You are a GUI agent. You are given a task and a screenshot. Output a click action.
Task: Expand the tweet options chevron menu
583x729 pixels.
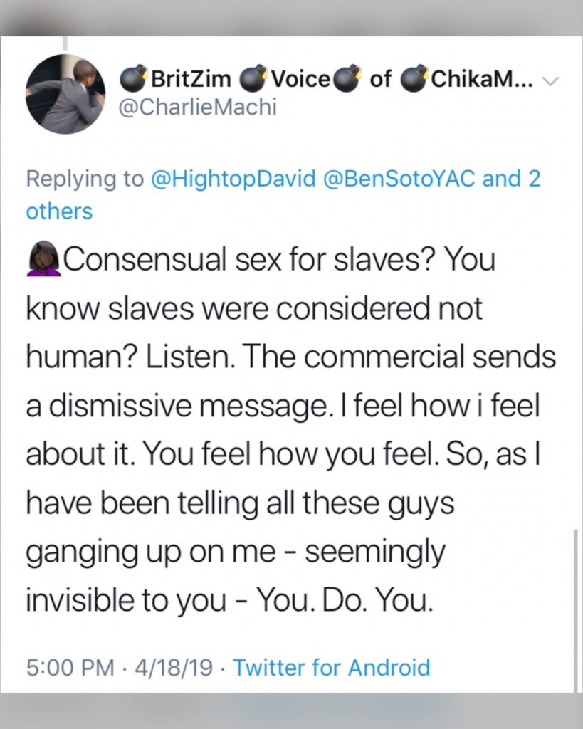pyautogui.click(x=550, y=81)
